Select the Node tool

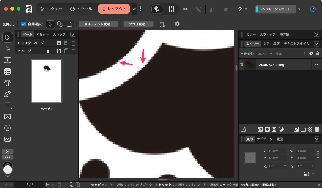[x=8, y=48]
